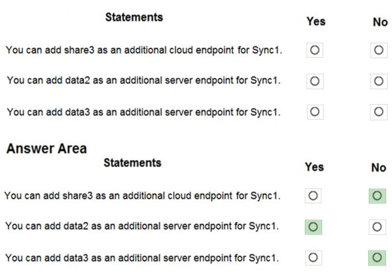392x272 pixels.
Task: Click the topmost Yes column header
Action: tap(316, 21)
